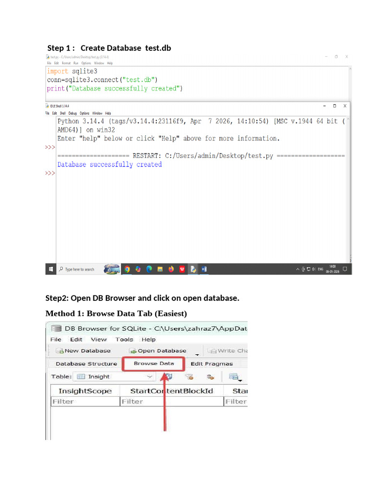Image resolution: width=376 pixels, height=501 pixels.
Task: Open the Run menu in the test.py editor
Action: (x=76, y=63)
